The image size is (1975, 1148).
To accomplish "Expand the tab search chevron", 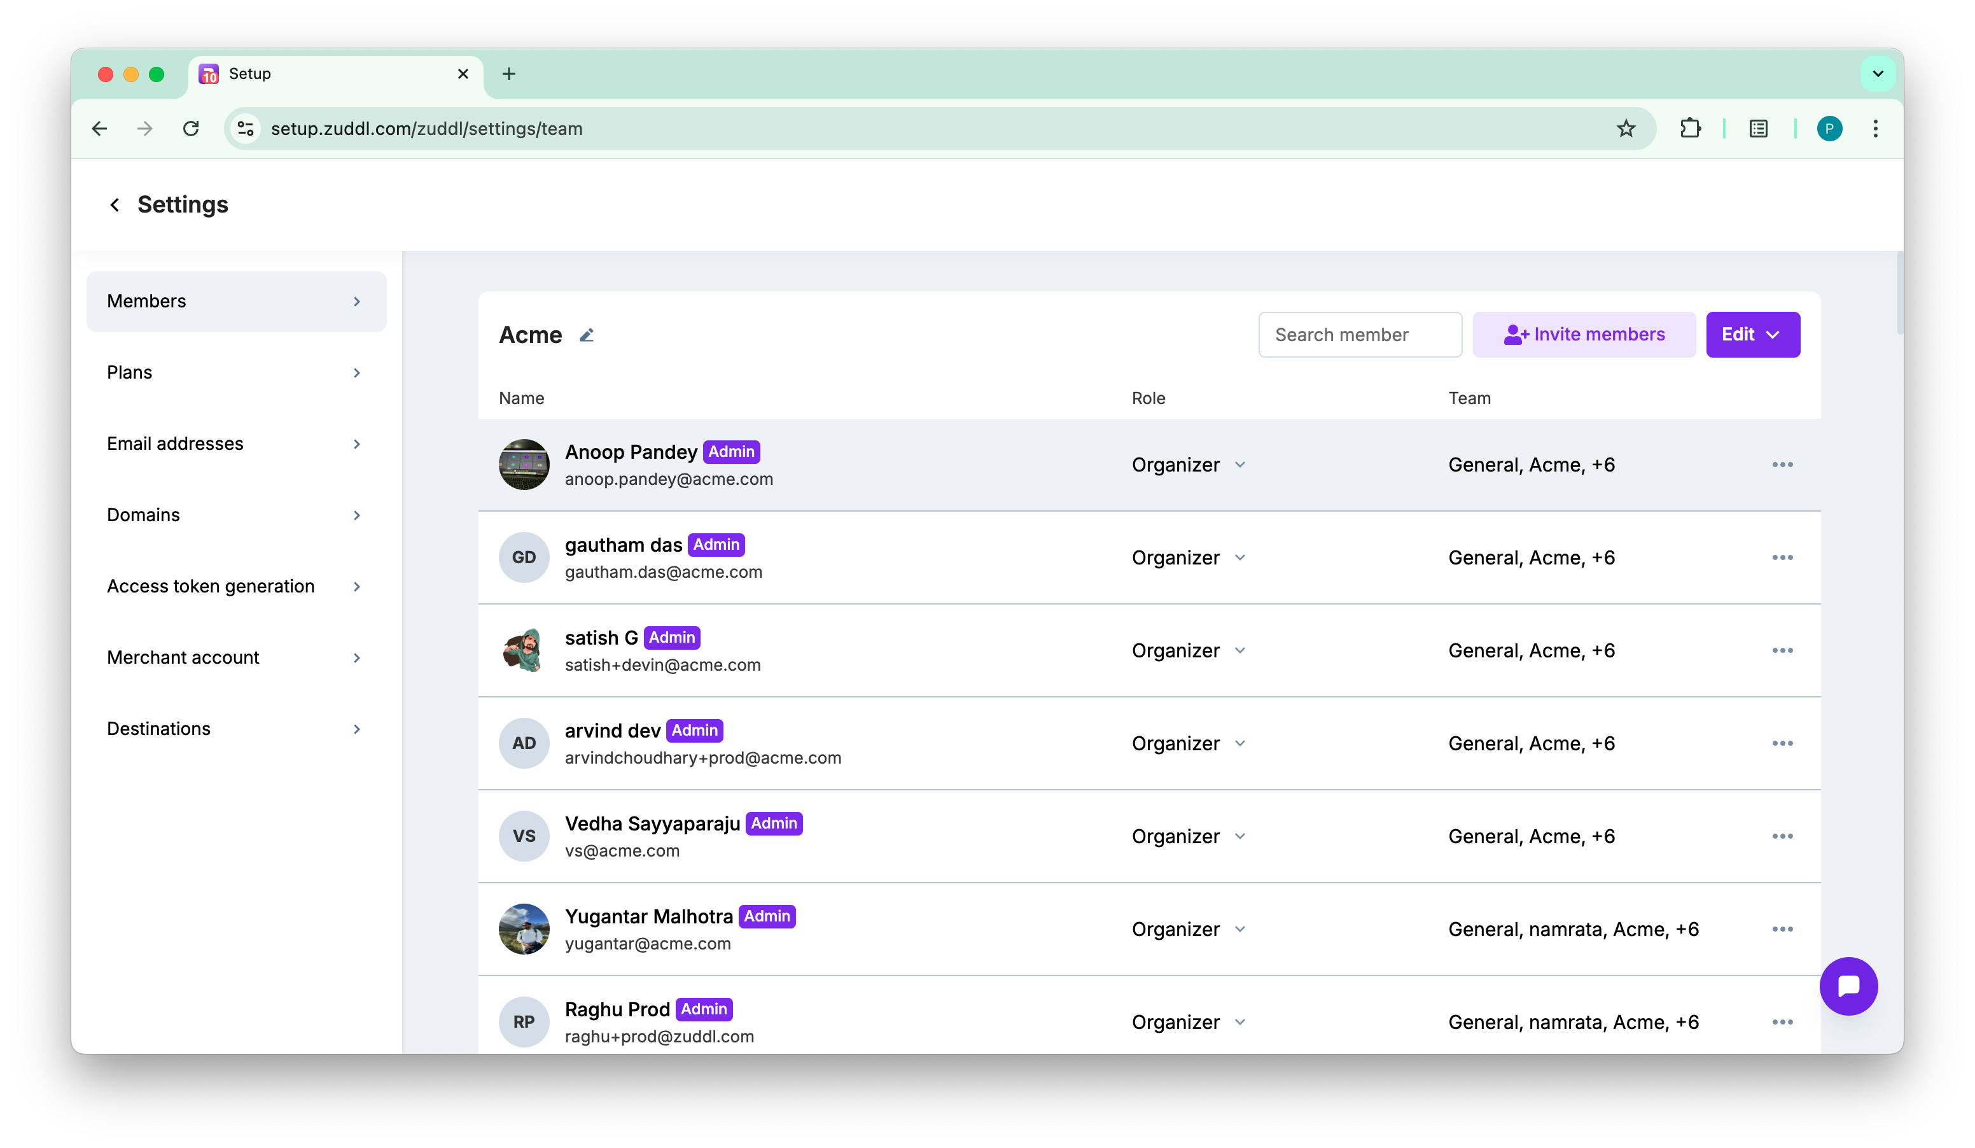I will [x=1878, y=74].
